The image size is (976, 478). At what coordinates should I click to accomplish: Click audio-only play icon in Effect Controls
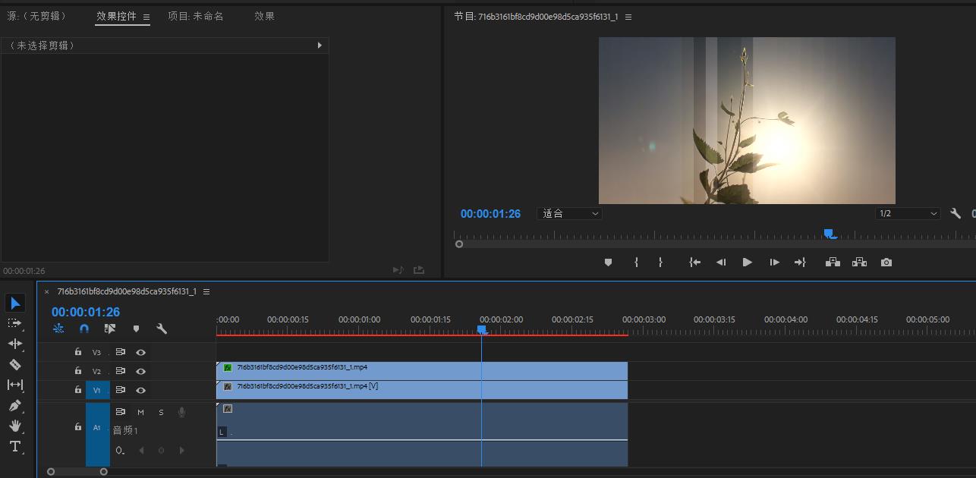tap(398, 270)
